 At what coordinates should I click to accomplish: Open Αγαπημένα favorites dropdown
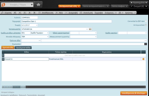click(139, 3)
